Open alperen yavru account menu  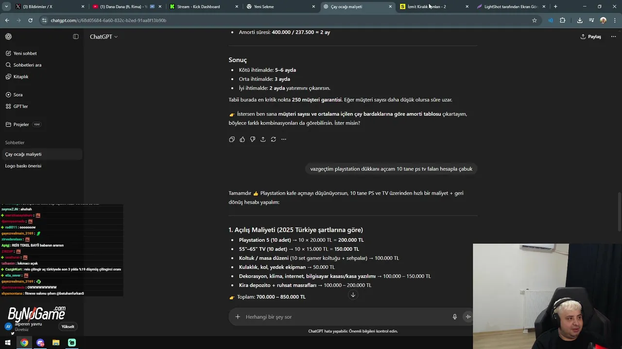[29, 327]
